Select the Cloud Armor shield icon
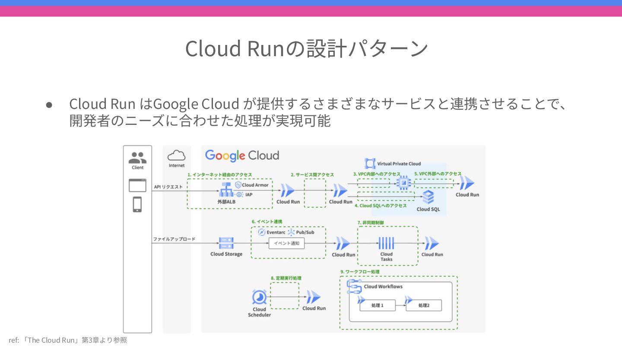Image resolution: width=622 pixels, height=350 pixels. [x=238, y=185]
